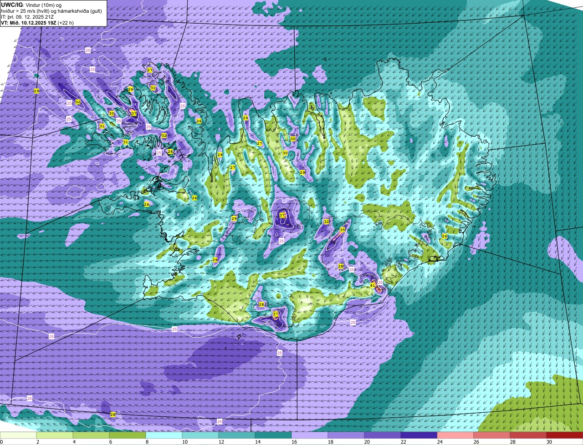
Task: Click the dark indigo 22–24 m/s legend swatch
Action: (x=419, y=435)
